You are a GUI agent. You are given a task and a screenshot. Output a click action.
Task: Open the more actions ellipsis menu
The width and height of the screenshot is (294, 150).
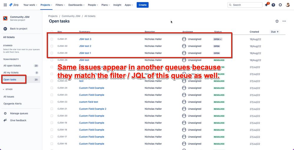pos(284,21)
